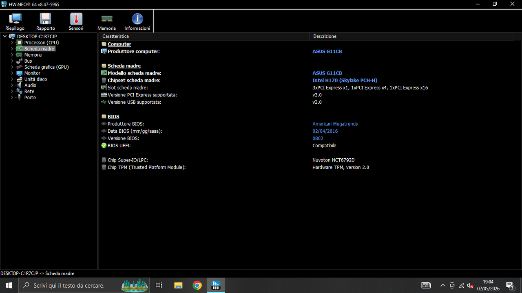Click the status bar path text
Screen dimensions: 522x293
point(38,273)
